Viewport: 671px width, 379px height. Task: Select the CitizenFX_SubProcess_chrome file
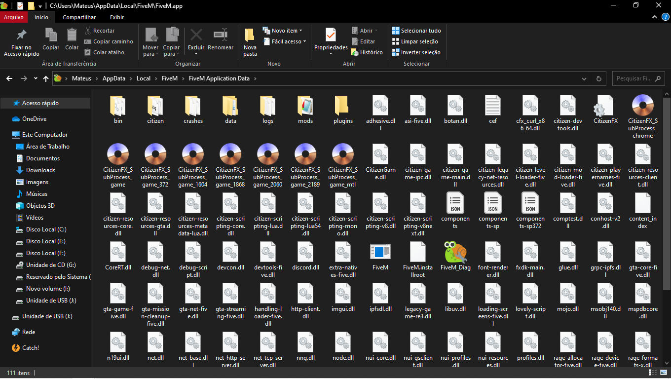pyautogui.click(x=642, y=106)
